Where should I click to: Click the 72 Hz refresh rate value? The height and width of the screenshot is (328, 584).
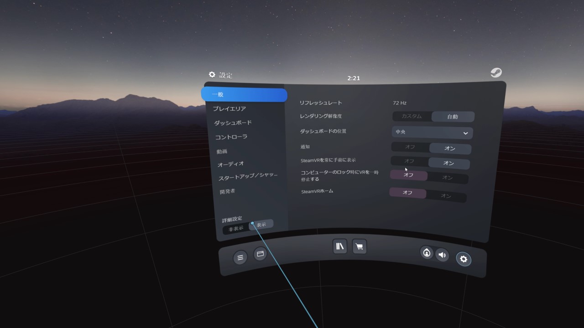tap(400, 103)
